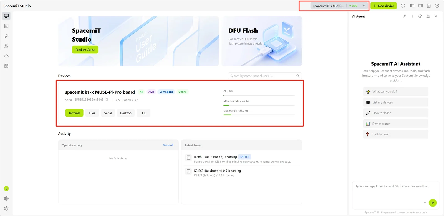Screen dimensions: 444x216
Task: Open the cloud icon in left sidebar
Action: point(6,56)
